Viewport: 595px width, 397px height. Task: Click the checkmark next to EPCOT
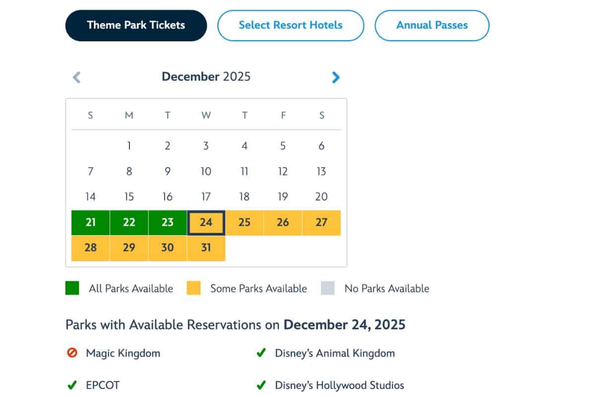click(72, 385)
